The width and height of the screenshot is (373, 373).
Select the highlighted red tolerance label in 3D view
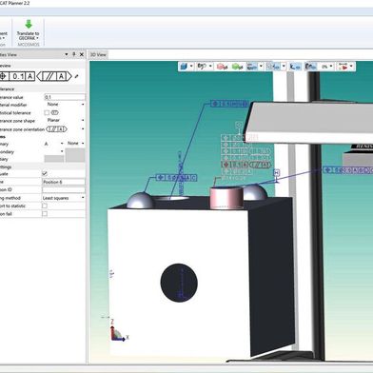245,165
